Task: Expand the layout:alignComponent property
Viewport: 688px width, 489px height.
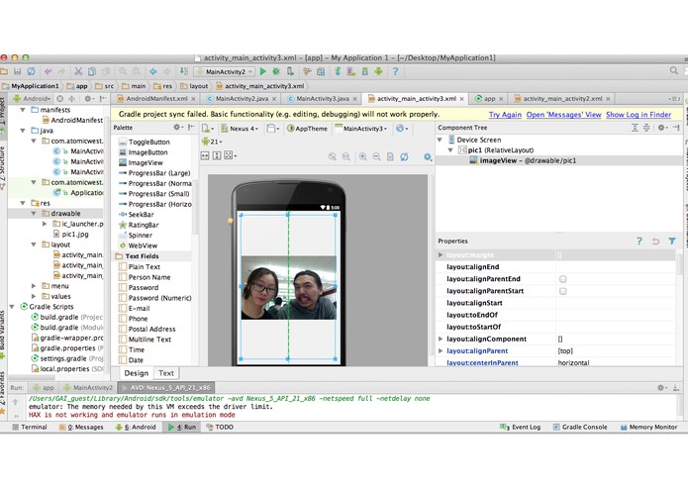Action: [441, 339]
